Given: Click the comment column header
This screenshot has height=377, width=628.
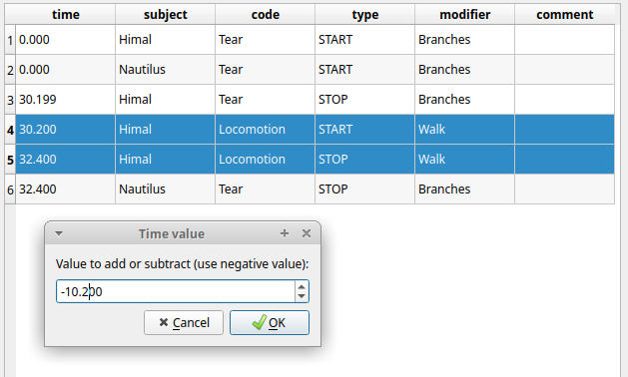Looking at the screenshot, I should [x=565, y=14].
